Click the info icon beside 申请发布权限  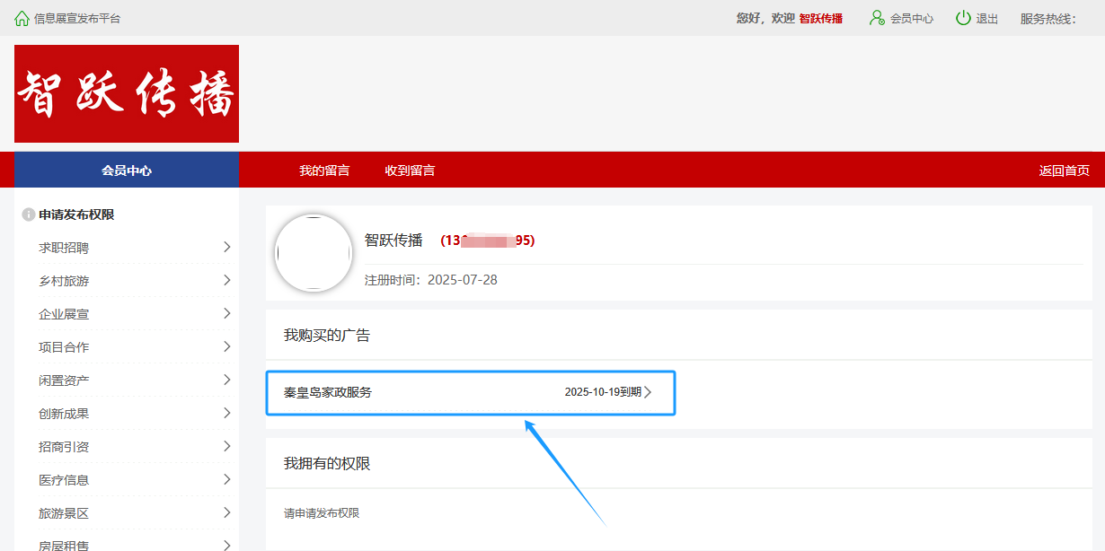tap(28, 215)
